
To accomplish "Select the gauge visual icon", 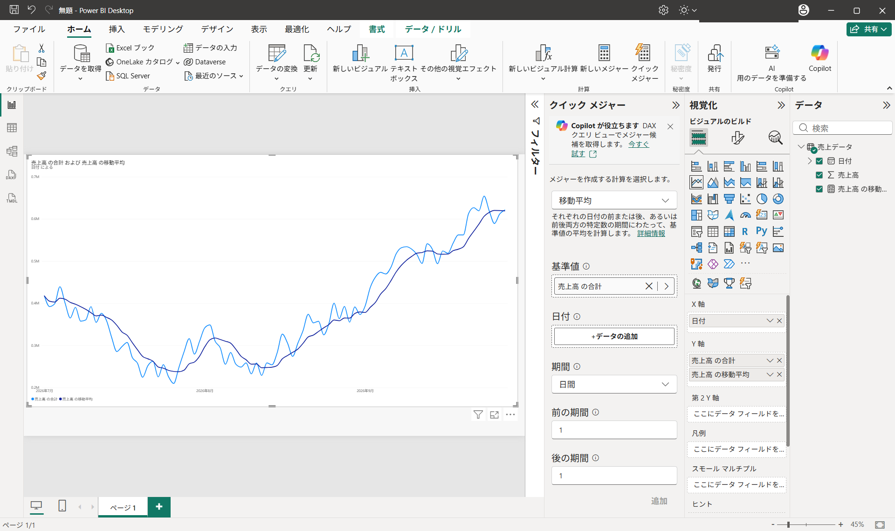I will pos(745,215).
